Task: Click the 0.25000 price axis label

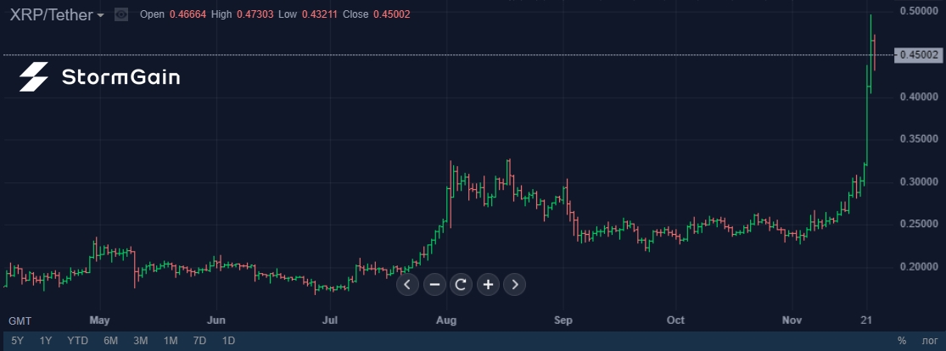Action: tap(919, 224)
